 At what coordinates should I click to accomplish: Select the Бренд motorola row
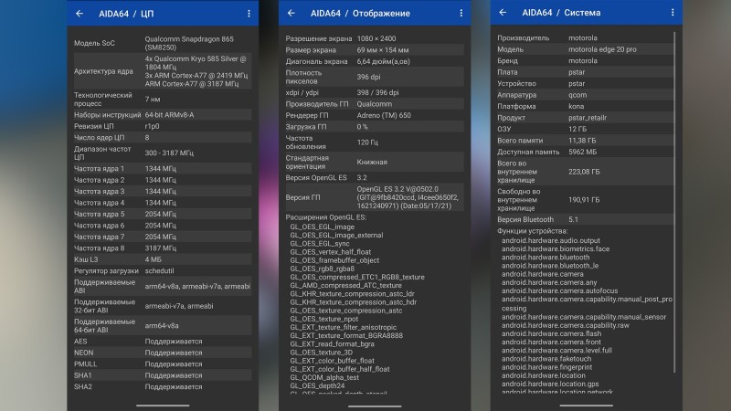coord(585,60)
